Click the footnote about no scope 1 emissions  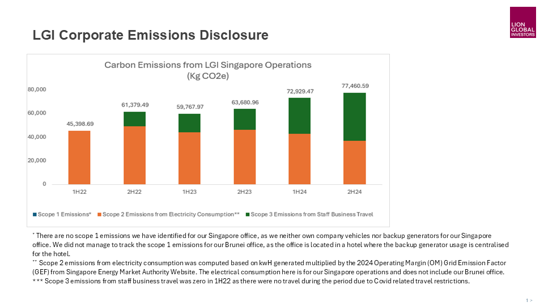tap(271, 245)
